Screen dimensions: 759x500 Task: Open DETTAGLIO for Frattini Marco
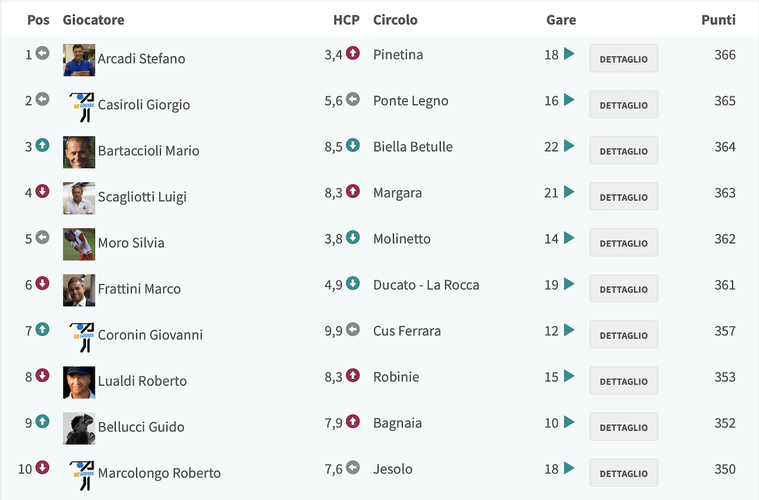tap(624, 288)
